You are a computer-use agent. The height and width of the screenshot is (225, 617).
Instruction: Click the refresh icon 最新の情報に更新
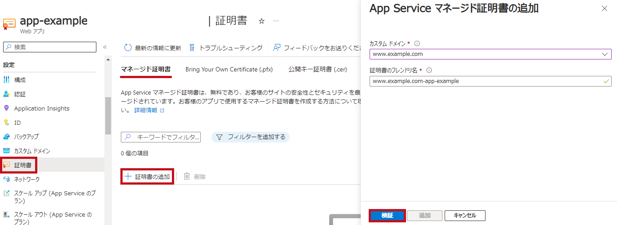pos(128,47)
